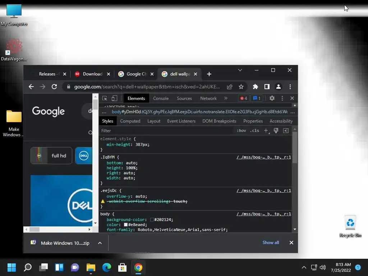
Task: Click the address bar URL
Action: tap(147, 87)
